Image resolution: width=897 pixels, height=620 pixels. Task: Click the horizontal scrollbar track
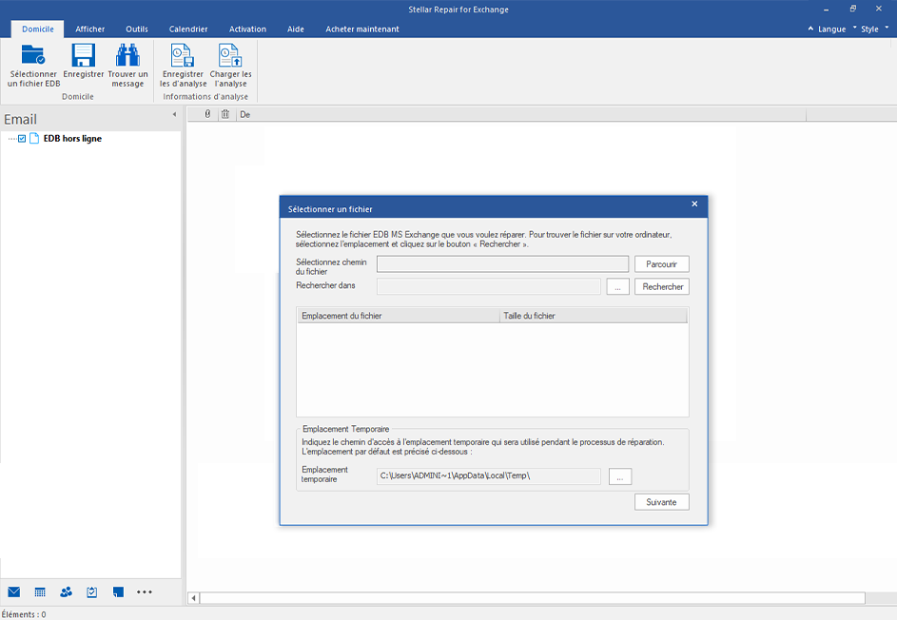pos(532,598)
